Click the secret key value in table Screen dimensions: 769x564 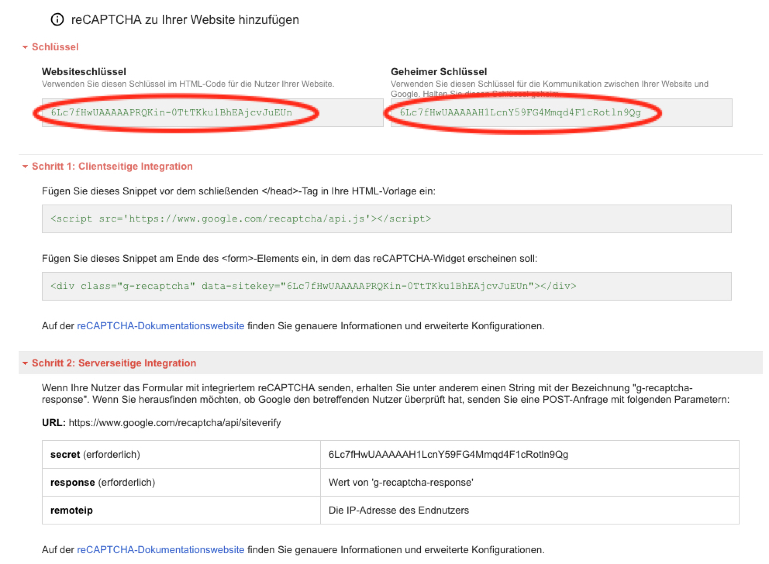tap(448, 454)
